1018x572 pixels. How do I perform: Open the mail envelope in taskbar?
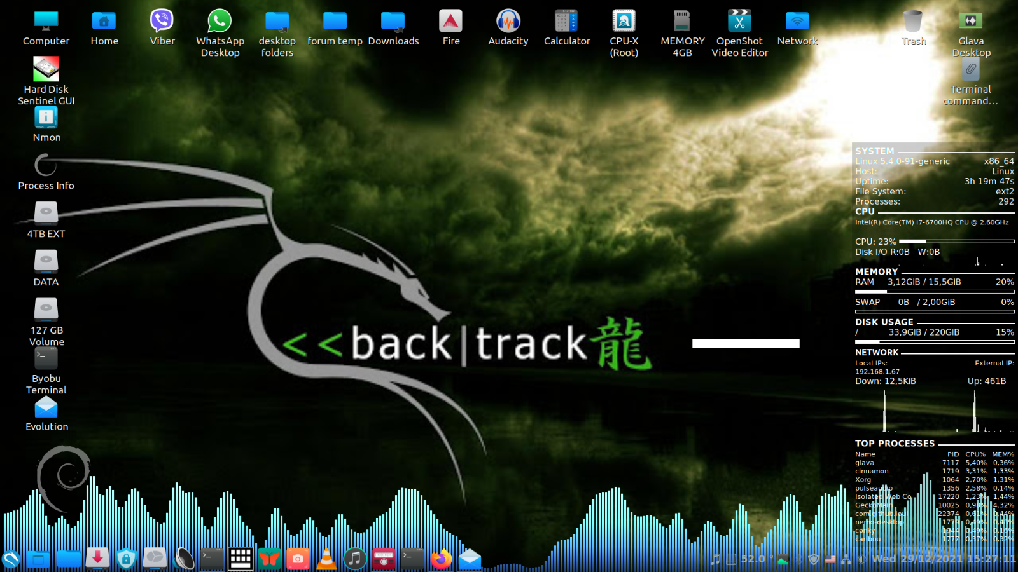click(470, 559)
